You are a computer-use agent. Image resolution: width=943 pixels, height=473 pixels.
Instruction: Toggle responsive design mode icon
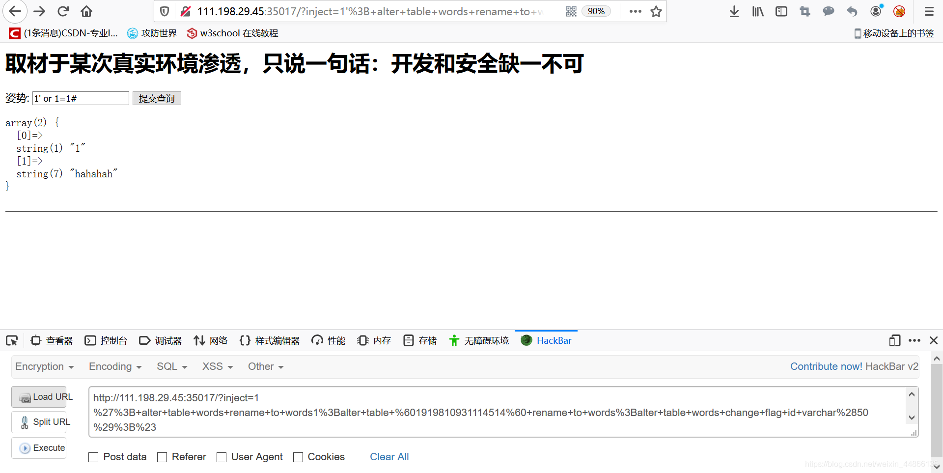pyautogui.click(x=895, y=340)
